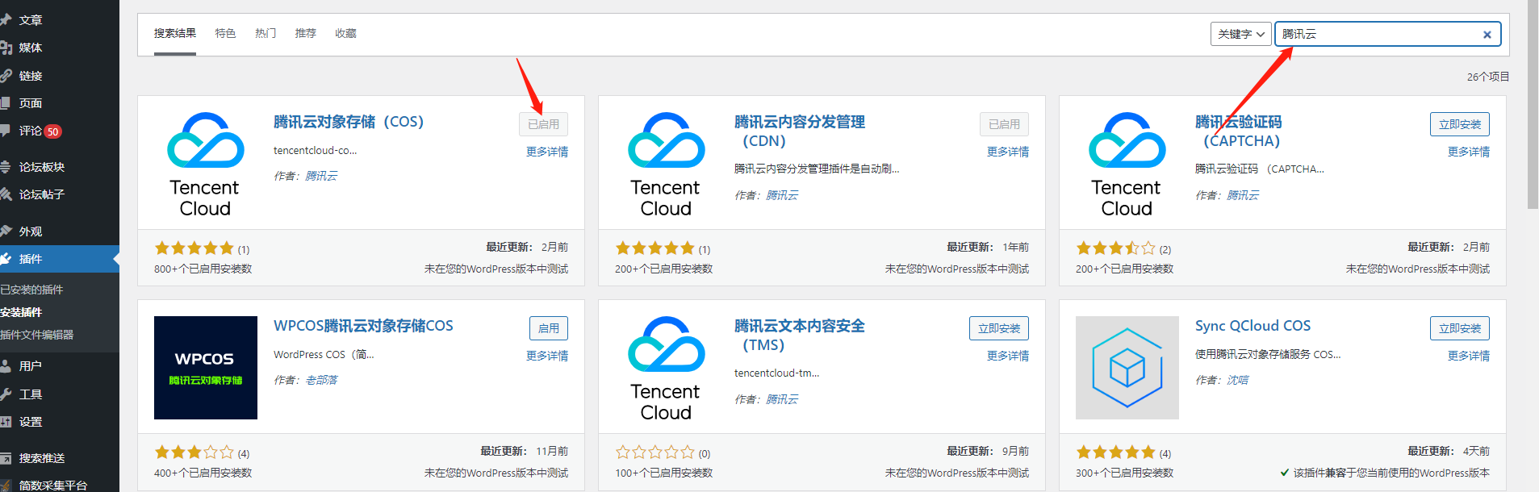Screen dimensions: 1539x492
Task: Click the 800+个已启用安装数 text
Action: 203,269
